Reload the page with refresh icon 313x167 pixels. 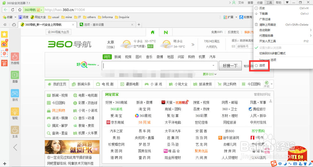pos(13,10)
